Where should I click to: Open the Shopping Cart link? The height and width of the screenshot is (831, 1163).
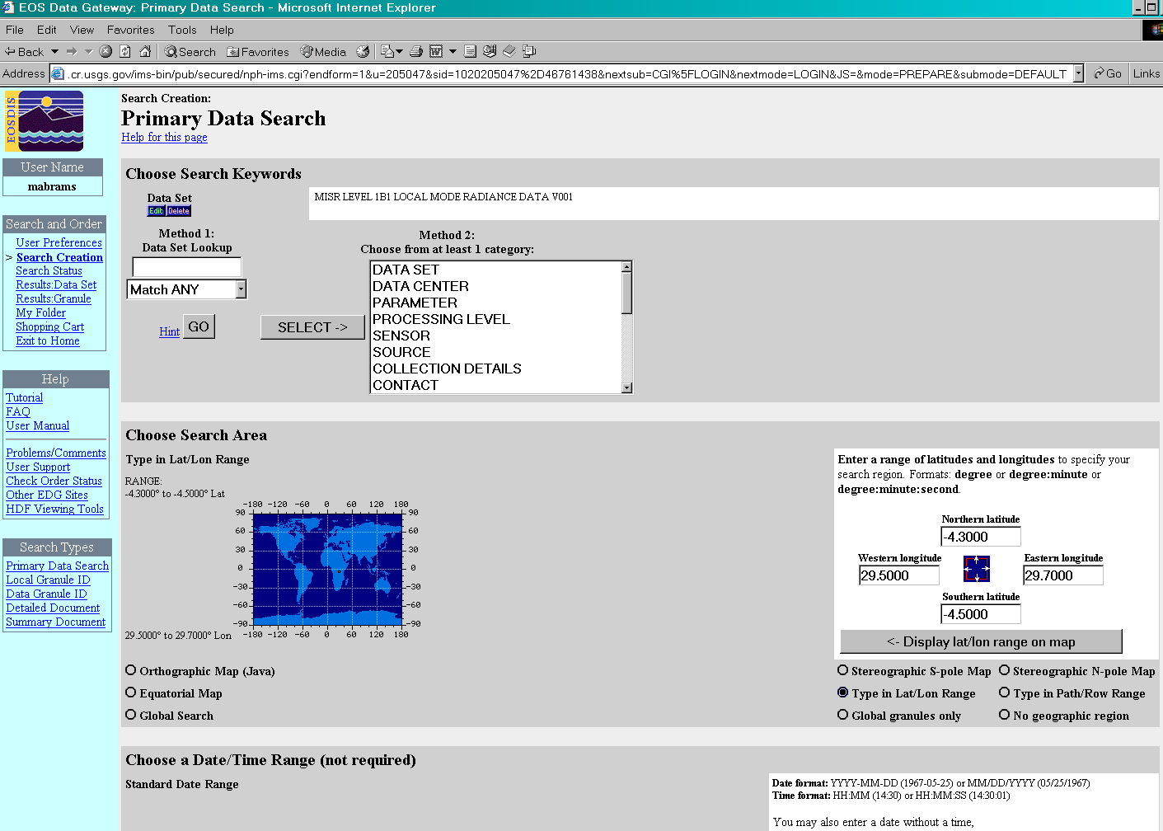[x=49, y=326]
